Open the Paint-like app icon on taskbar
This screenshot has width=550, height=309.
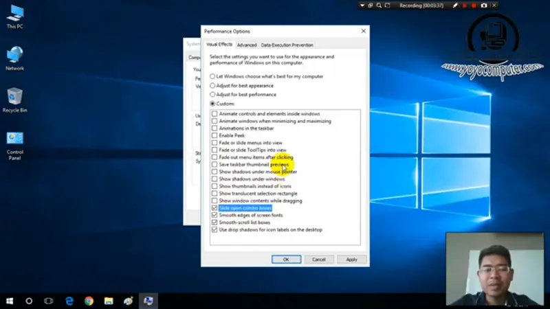pos(128,301)
